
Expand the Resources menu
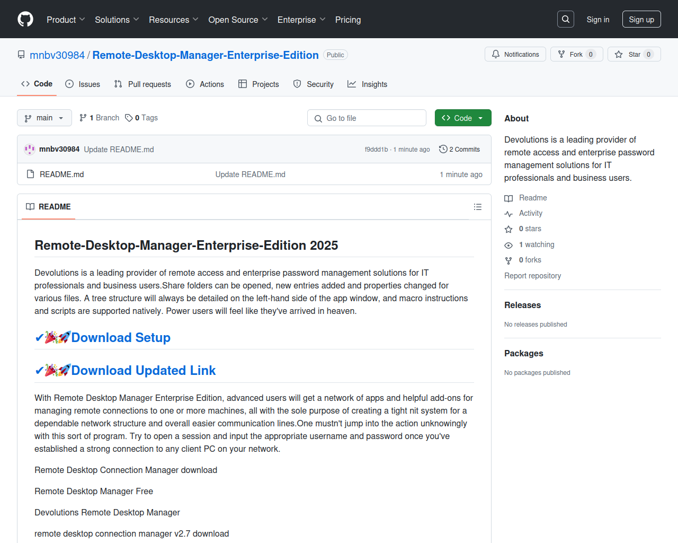[x=174, y=20]
